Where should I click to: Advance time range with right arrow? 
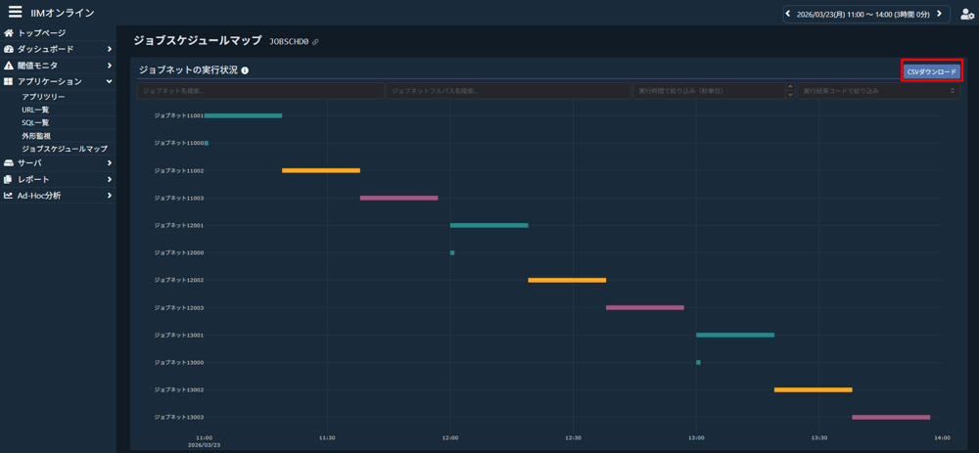[x=940, y=14]
